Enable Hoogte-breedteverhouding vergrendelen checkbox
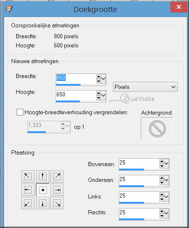189x228 pixels. [20, 112]
